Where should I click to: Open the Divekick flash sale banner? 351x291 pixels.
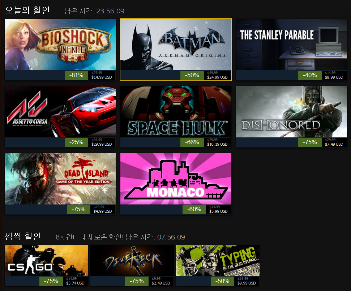click(132, 261)
